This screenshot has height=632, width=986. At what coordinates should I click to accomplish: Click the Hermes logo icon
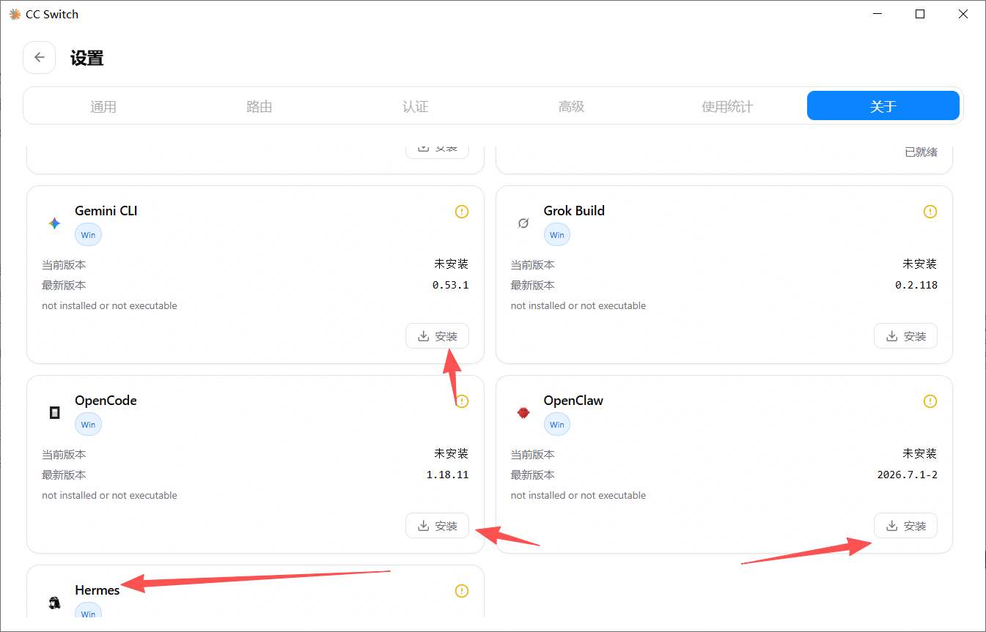pyautogui.click(x=54, y=603)
